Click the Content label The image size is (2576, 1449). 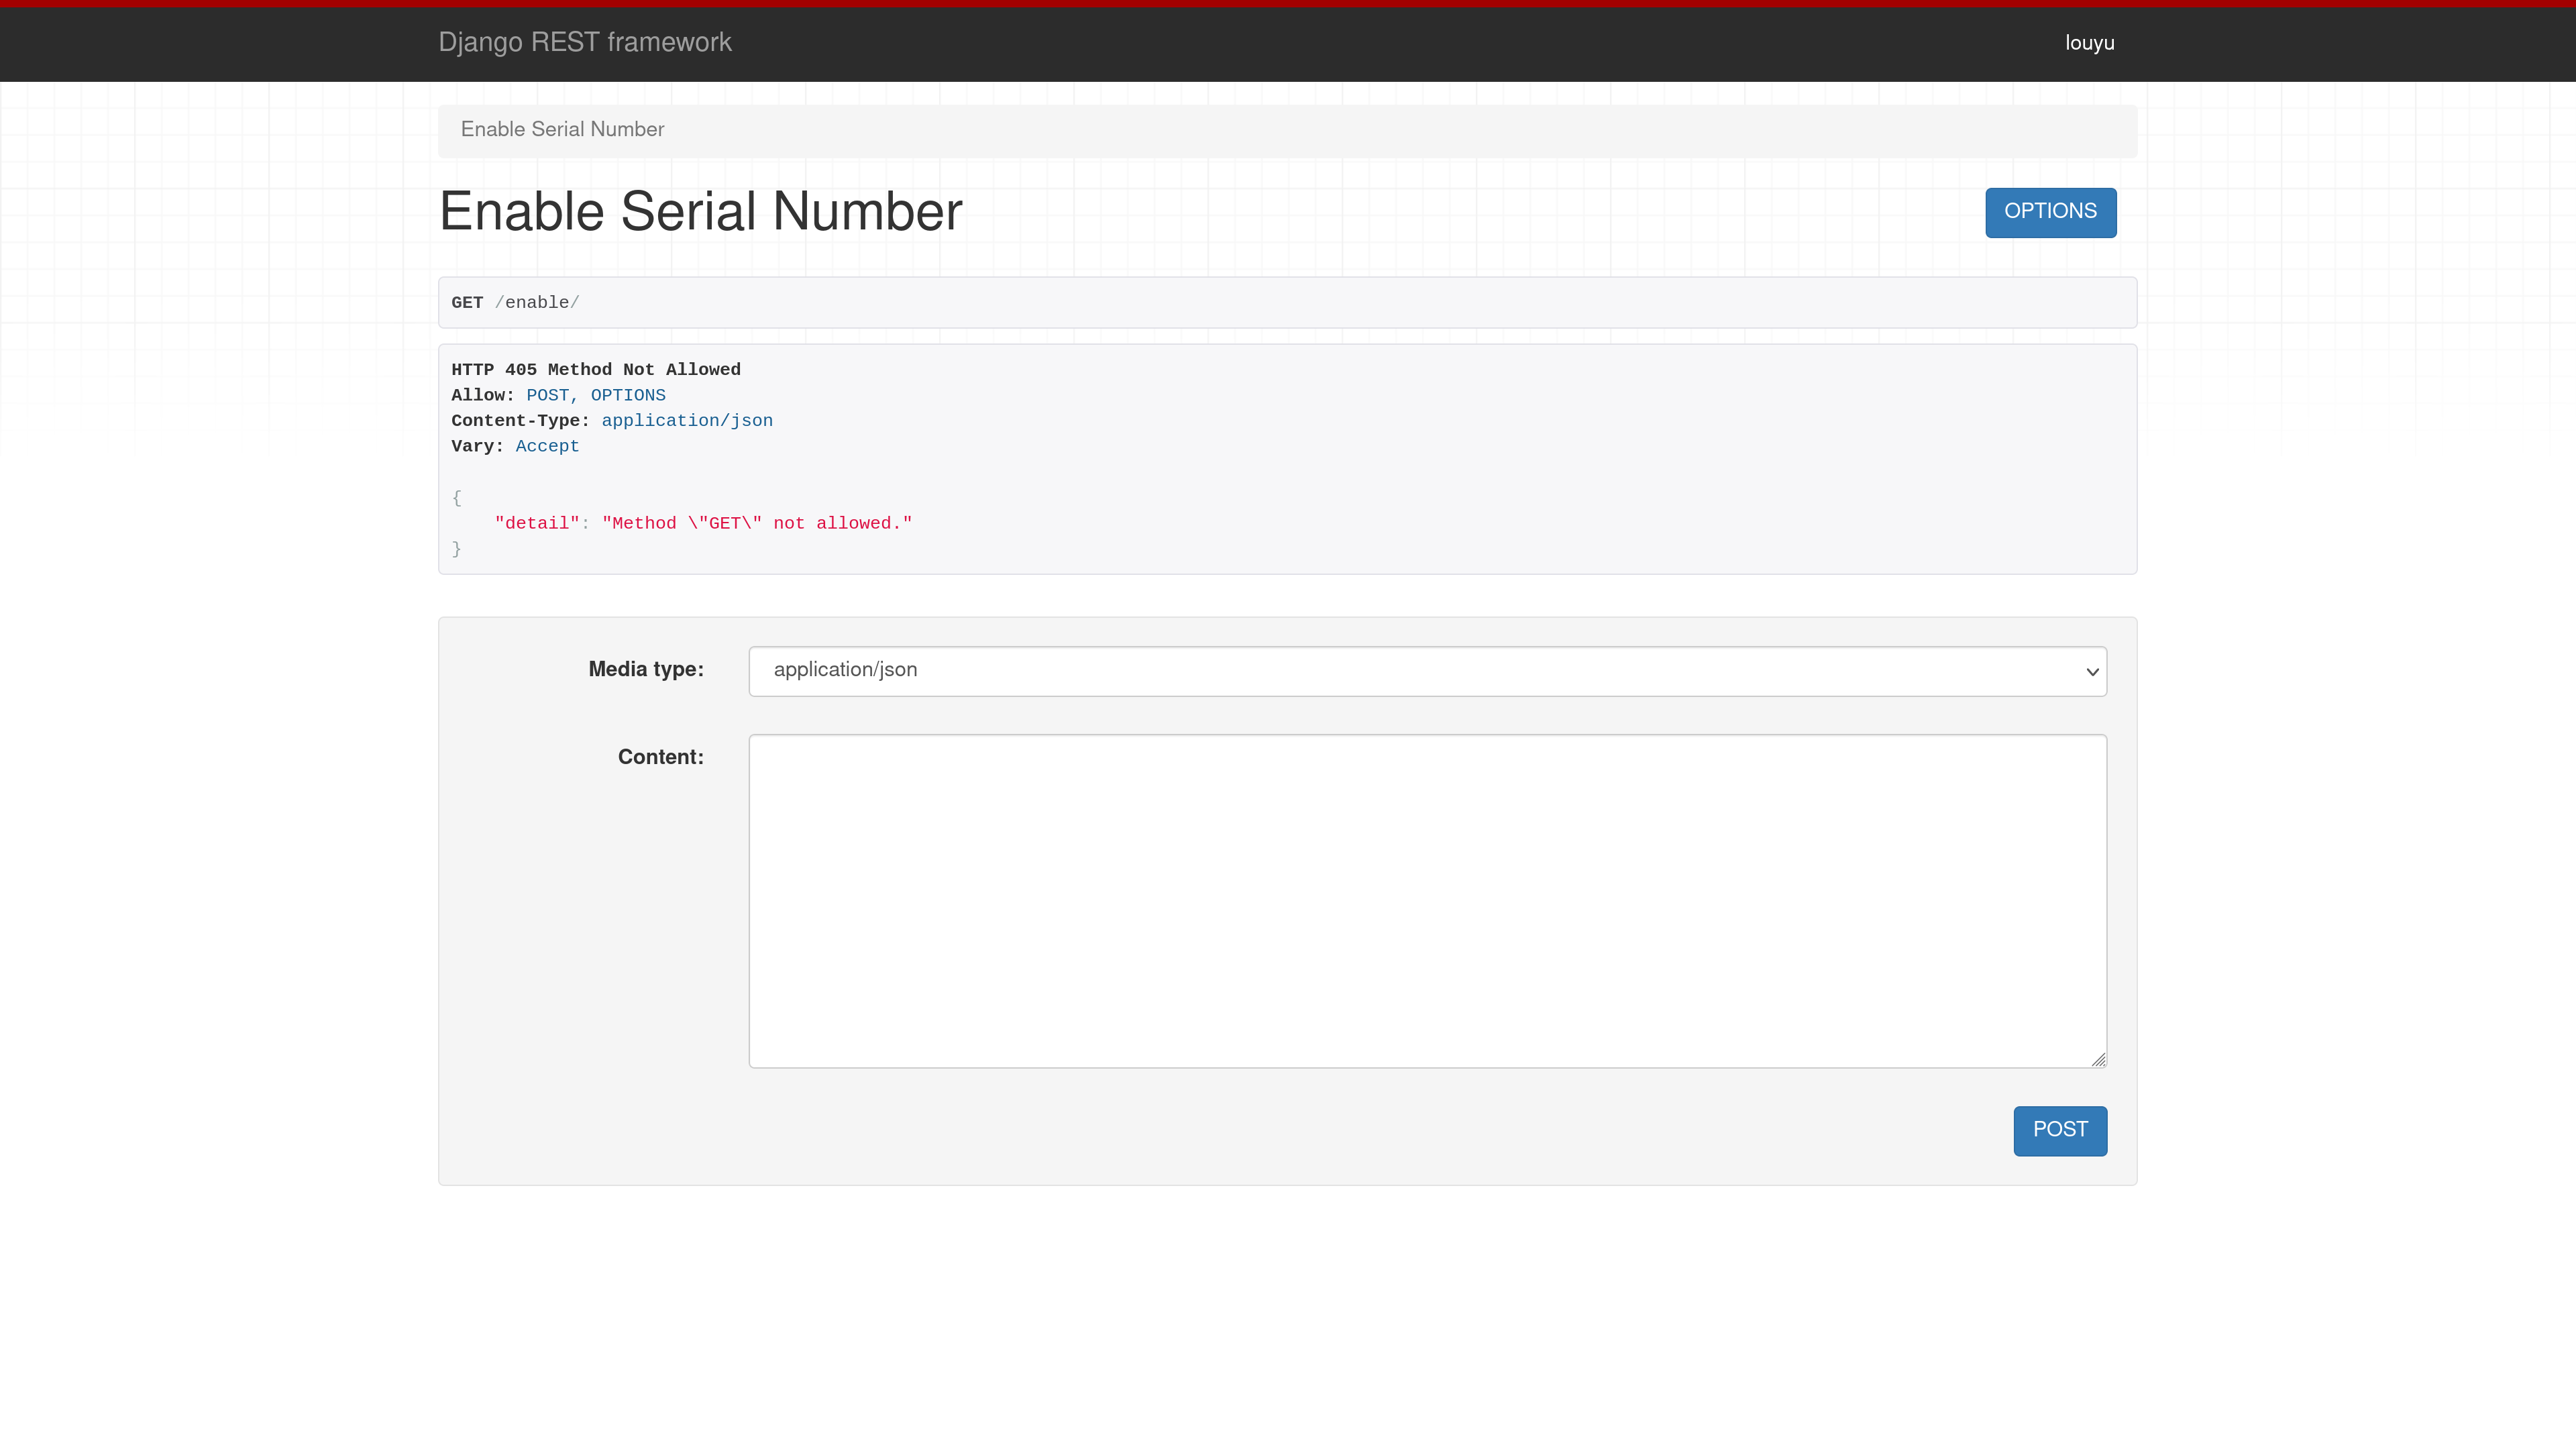click(661, 758)
